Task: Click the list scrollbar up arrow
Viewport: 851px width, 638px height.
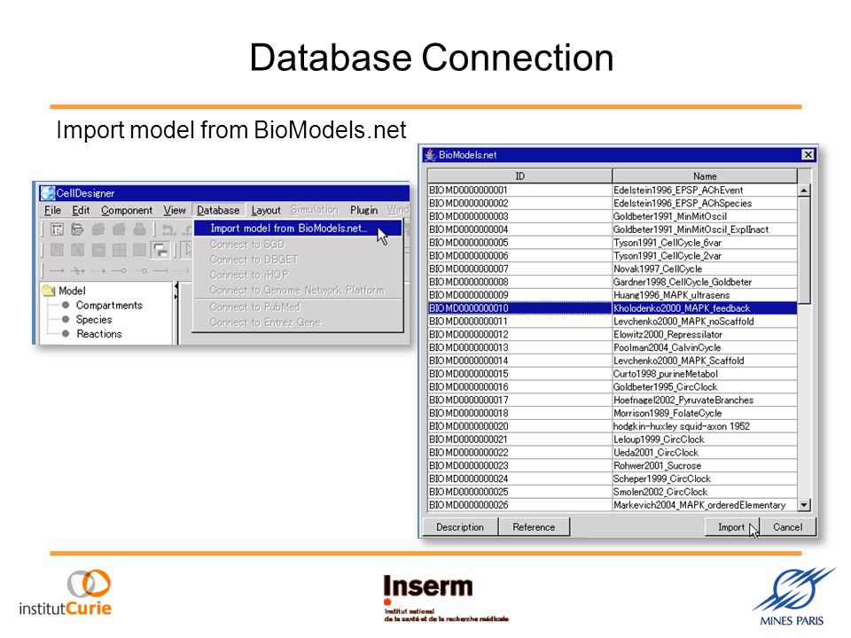Action: (x=804, y=190)
